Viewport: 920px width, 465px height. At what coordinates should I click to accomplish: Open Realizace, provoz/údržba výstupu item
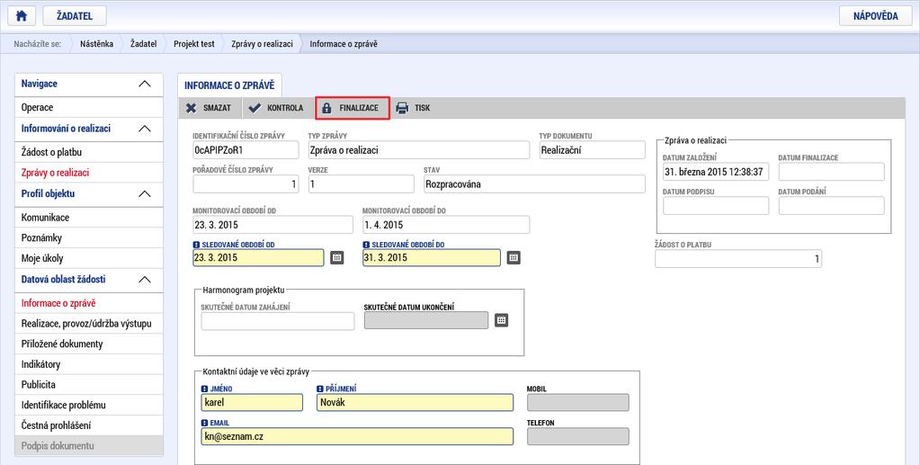click(89, 324)
